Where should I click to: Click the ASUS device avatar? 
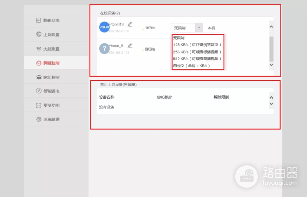click(104, 27)
